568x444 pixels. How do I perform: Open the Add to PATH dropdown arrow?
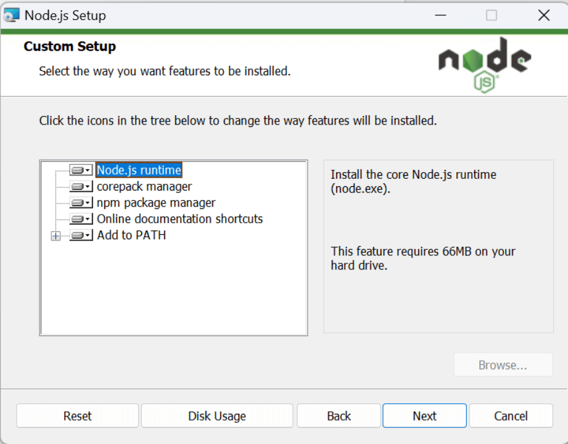coord(88,235)
